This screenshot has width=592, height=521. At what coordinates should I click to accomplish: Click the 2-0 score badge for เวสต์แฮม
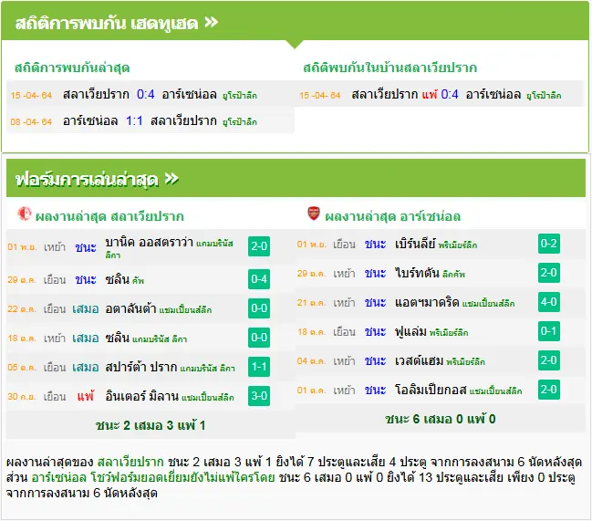(x=549, y=360)
